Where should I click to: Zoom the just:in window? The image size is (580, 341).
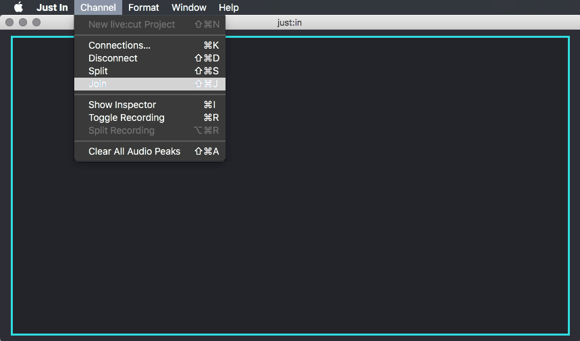(36, 22)
